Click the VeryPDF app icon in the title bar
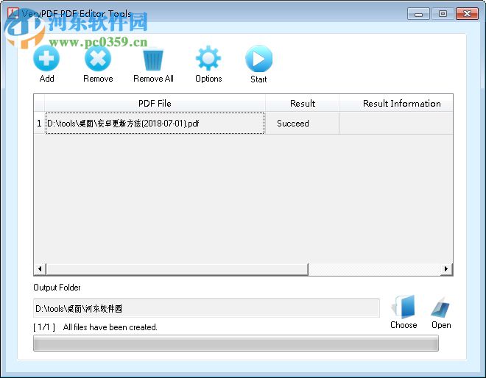The height and width of the screenshot is (378, 486). [13, 13]
